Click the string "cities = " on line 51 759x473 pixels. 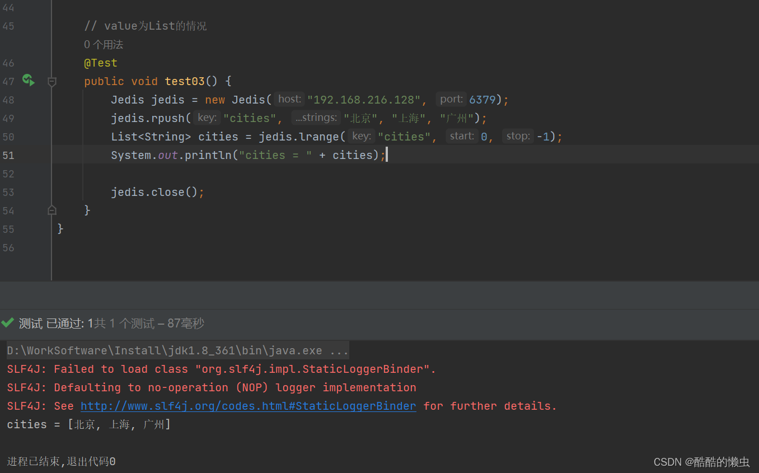[x=275, y=155]
